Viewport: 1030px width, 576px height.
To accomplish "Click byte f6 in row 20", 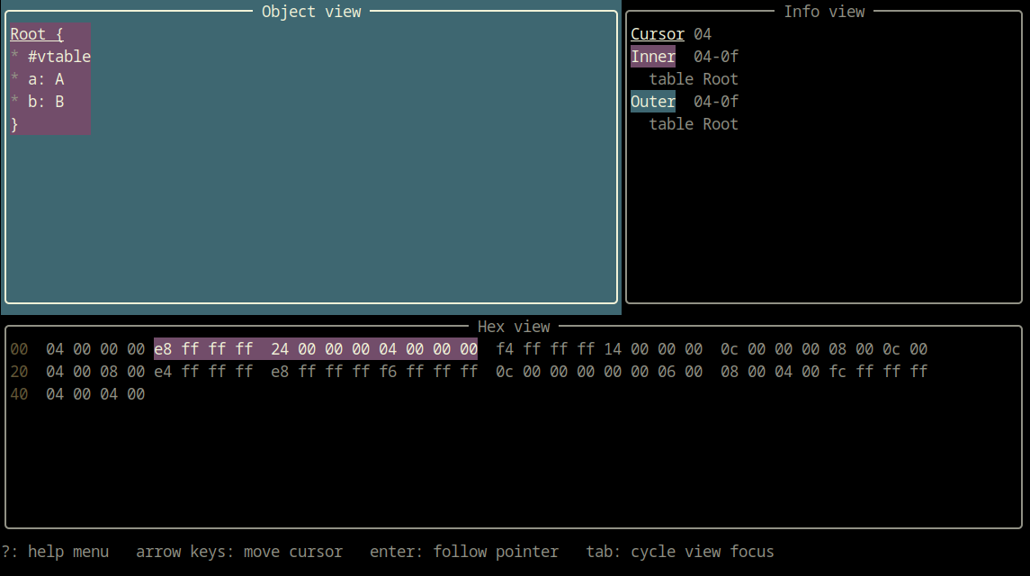I will coord(388,372).
